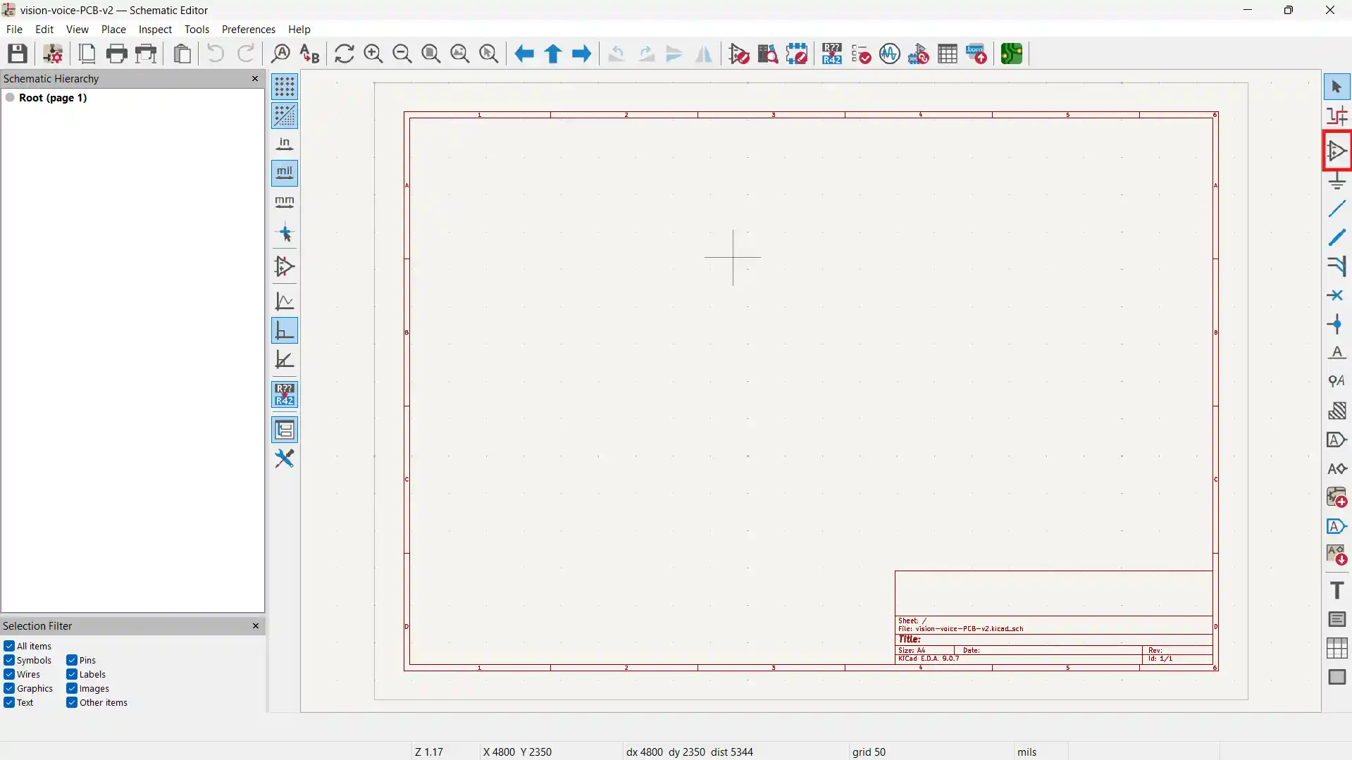Viewport: 1352px width, 760px height.
Task: Select the Place Text tool
Action: coord(1337,590)
